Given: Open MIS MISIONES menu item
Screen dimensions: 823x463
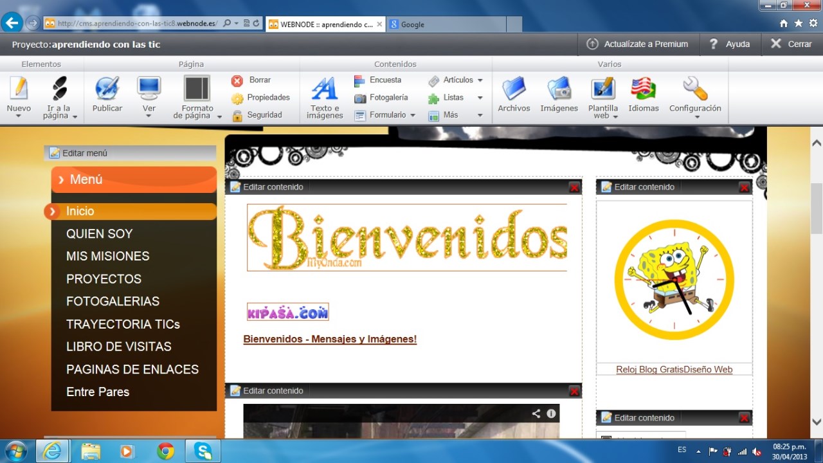Looking at the screenshot, I should [108, 257].
